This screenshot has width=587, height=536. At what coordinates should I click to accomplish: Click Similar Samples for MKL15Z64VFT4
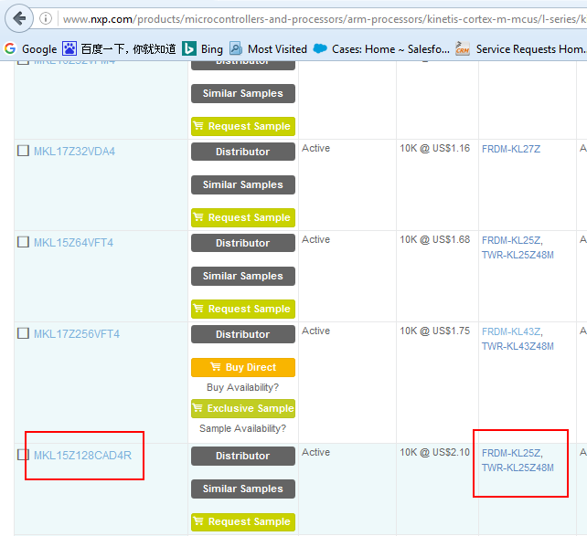pos(243,276)
